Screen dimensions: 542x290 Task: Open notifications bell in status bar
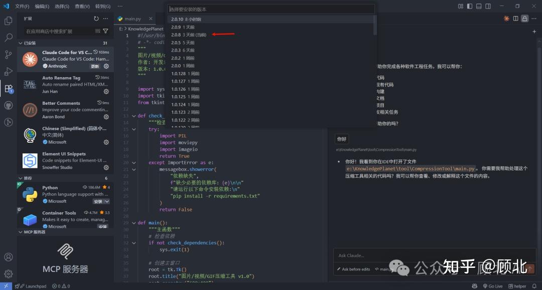pos(534,286)
